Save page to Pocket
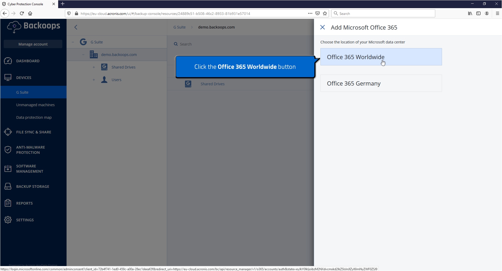 [x=318, y=13]
